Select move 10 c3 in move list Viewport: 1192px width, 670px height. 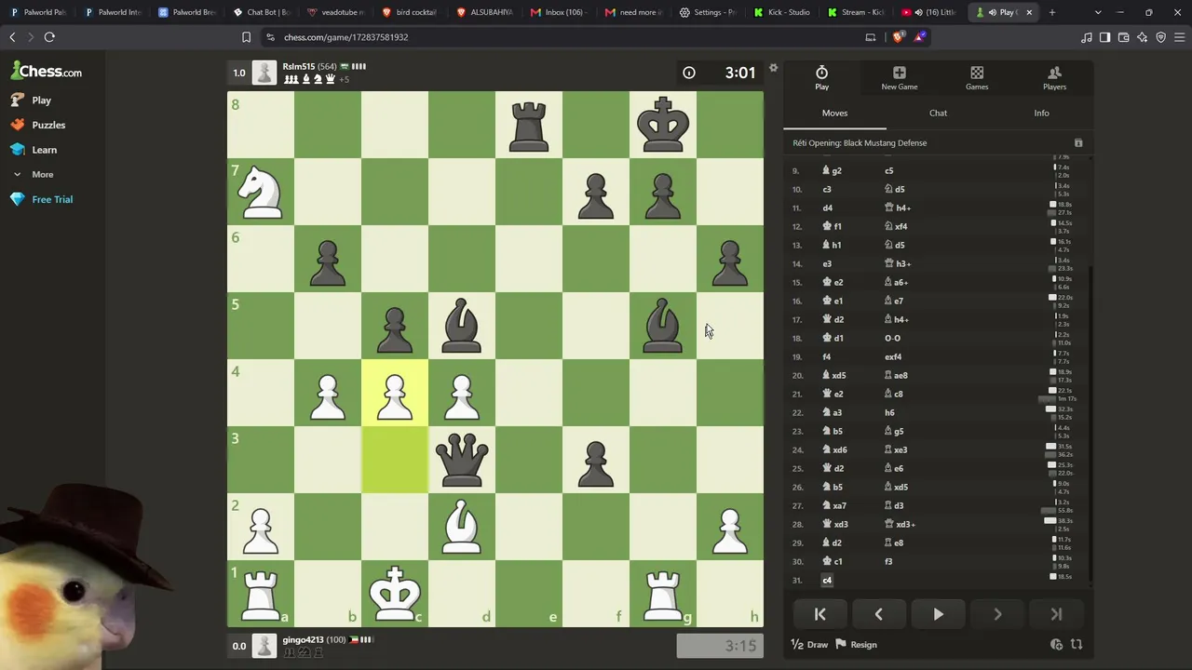click(827, 189)
